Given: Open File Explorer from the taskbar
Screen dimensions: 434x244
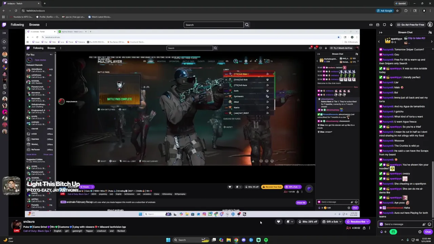Looking at the screenshot, I should (229, 240).
